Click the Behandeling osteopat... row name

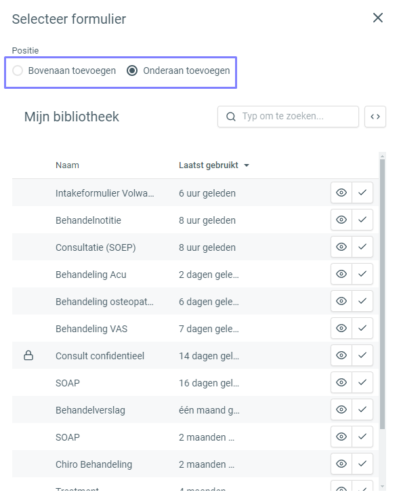point(104,302)
